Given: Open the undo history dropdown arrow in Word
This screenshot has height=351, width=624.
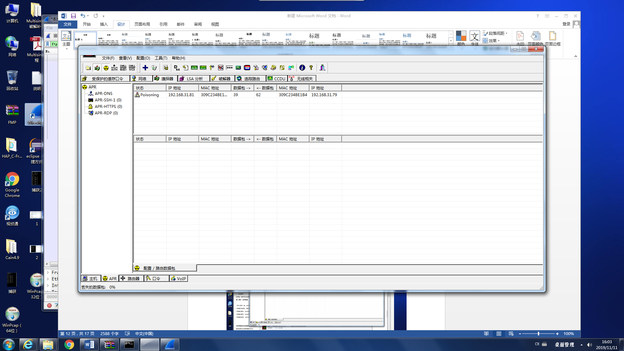Looking at the screenshot, I should coord(88,16).
